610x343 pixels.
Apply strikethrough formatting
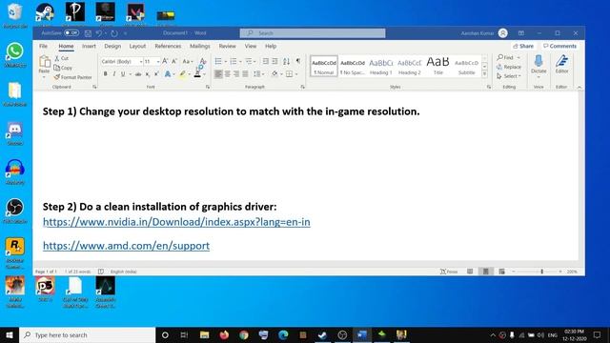coord(138,74)
